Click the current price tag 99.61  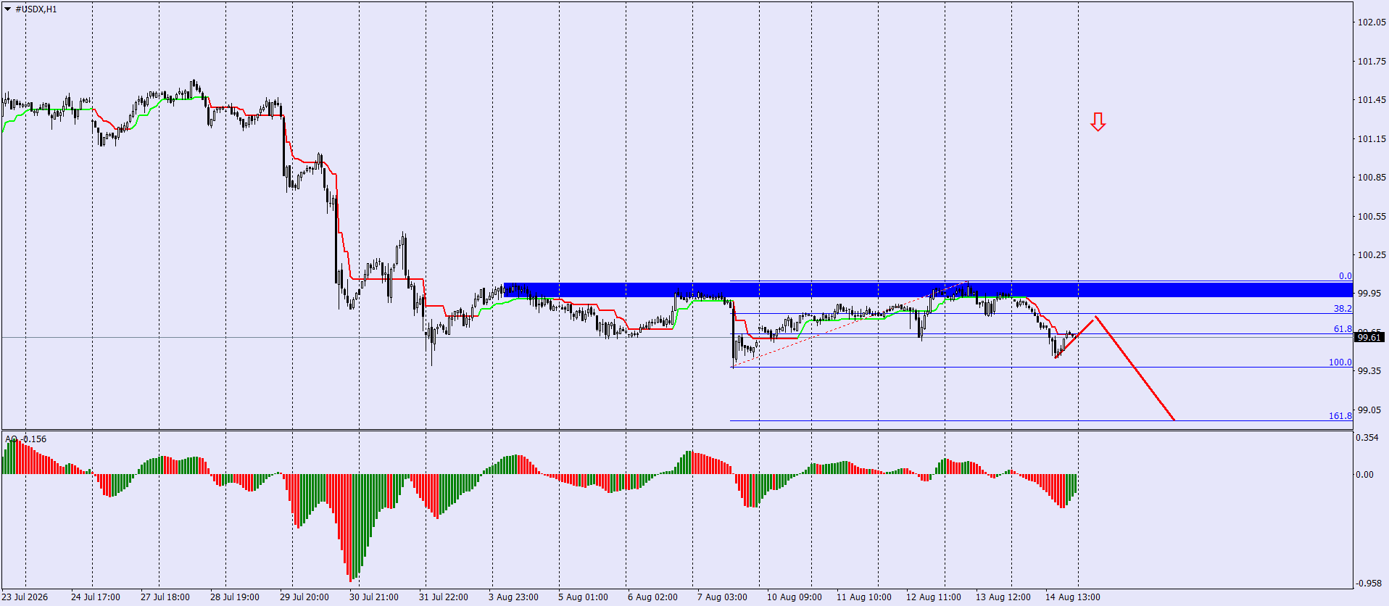pos(1369,338)
